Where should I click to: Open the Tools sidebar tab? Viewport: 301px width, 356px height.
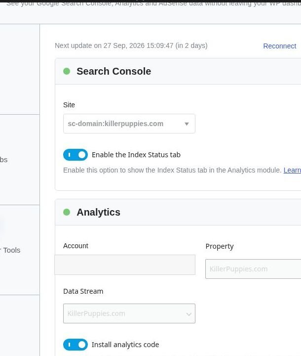point(10,250)
